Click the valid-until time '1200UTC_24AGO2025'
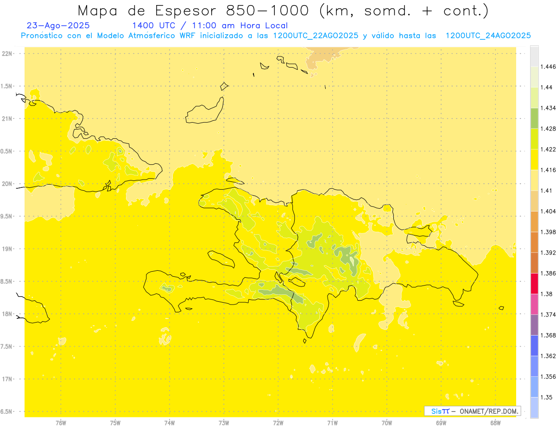Viewport: 556px width, 429px height. coord(488,36)
